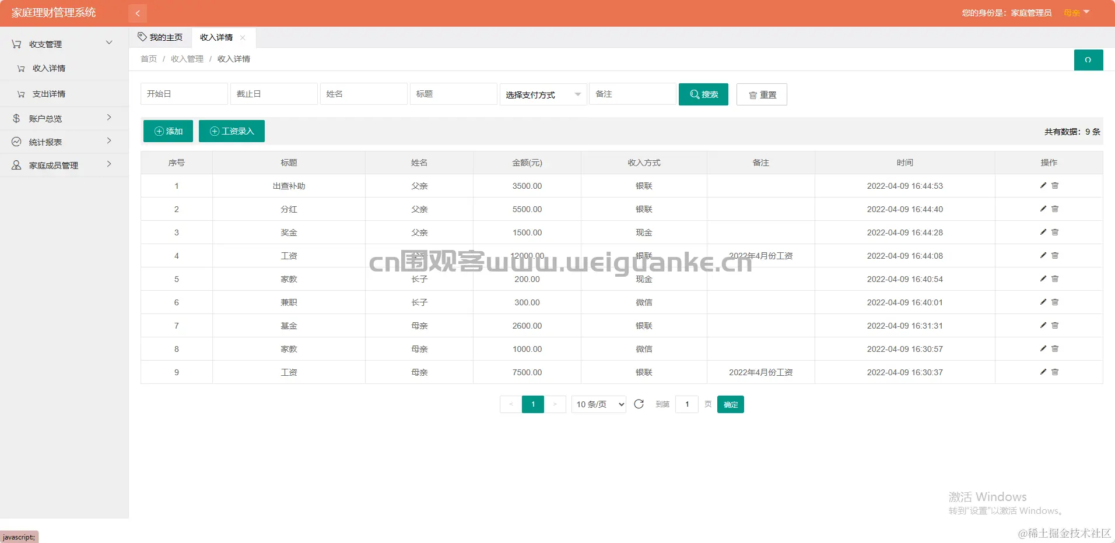The height and width of the screenshot is (543, 1115).
Task: Open the 选择支付方式 dropdown
Action: pyautogui.click(x=543, y=94)
